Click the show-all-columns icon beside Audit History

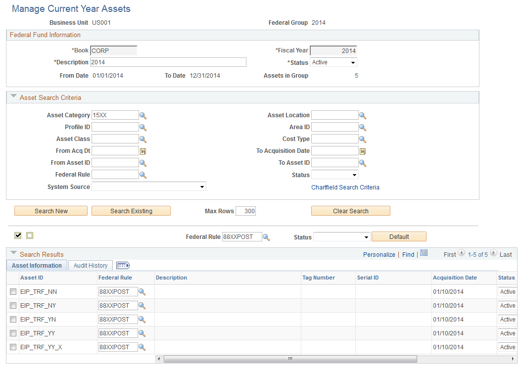tap(122, 265)
